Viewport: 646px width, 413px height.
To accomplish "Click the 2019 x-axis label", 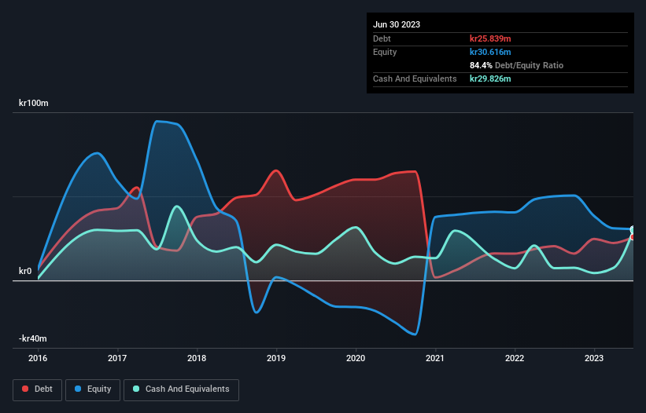I will point(276,358).
